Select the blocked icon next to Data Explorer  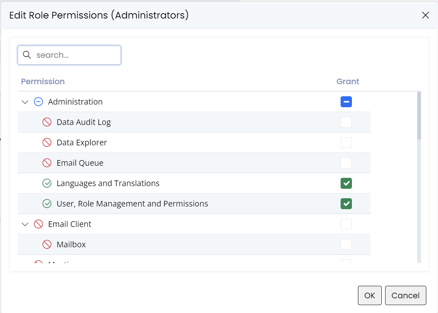click(47, 142)
